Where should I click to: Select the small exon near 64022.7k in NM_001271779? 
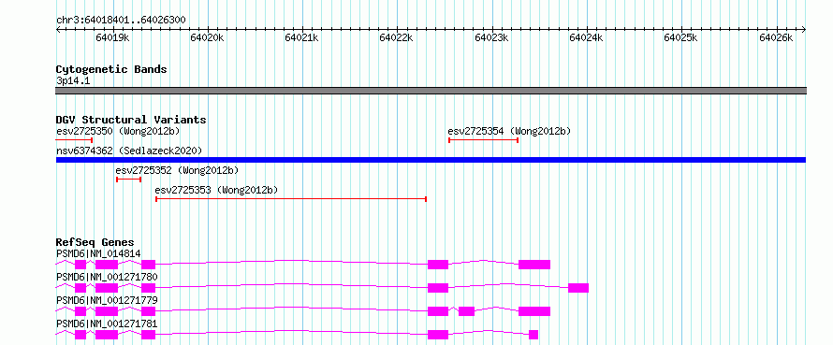click(466, 311)
